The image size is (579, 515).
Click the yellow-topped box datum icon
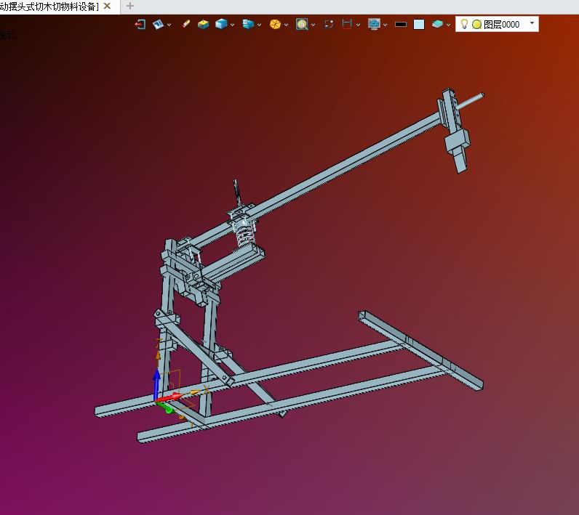(203, 24)
